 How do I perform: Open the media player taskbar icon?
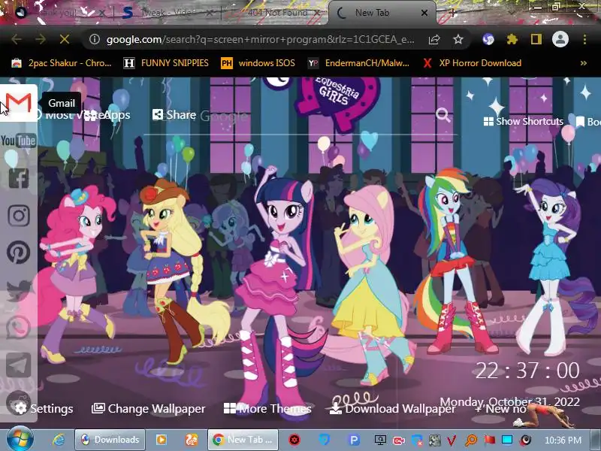click(162, 440)
